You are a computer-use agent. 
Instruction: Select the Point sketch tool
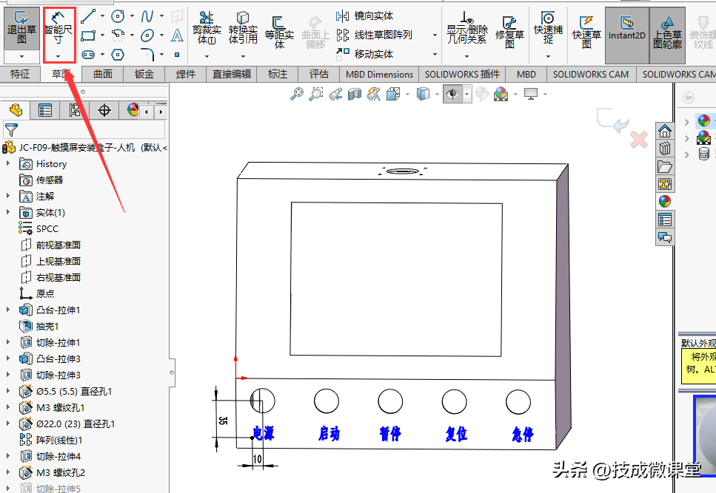177,55
